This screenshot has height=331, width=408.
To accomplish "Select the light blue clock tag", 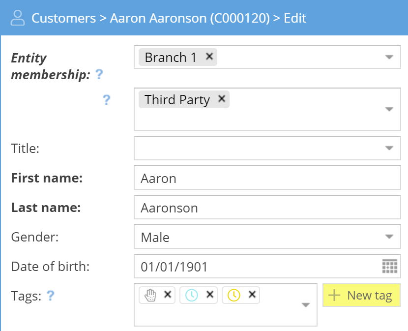I will coord(192,295).
